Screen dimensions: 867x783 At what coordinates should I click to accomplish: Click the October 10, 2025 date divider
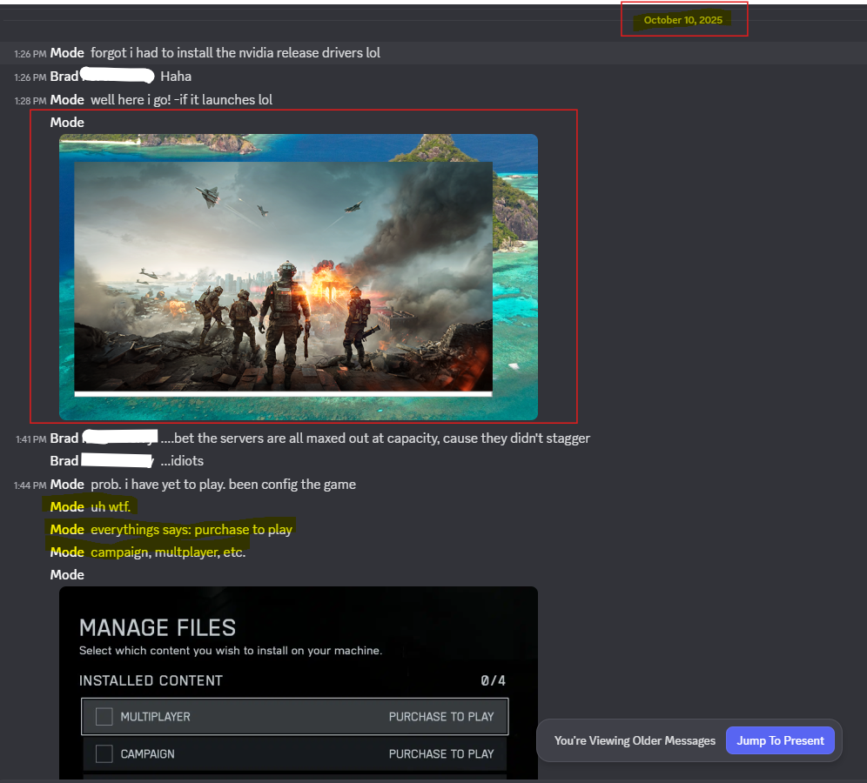[x=682, y=20]
